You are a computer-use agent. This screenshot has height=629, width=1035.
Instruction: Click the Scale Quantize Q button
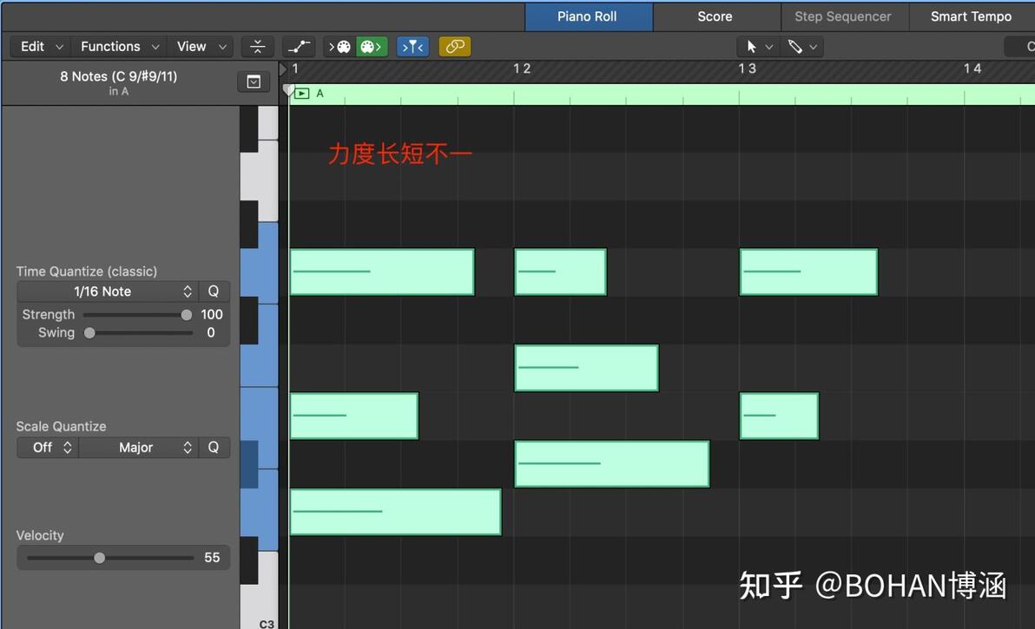(214, 448)
